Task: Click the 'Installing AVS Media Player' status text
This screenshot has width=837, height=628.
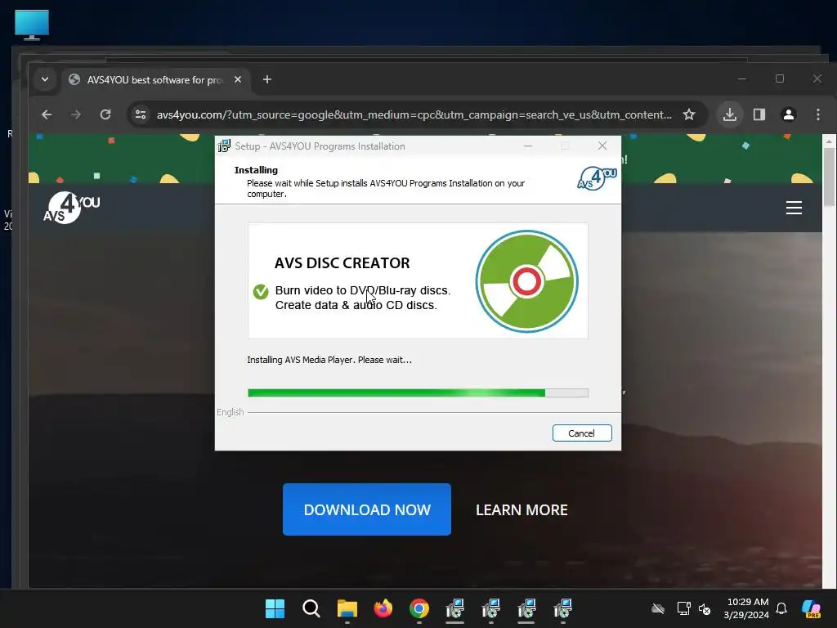Action: tap(329, 360)
